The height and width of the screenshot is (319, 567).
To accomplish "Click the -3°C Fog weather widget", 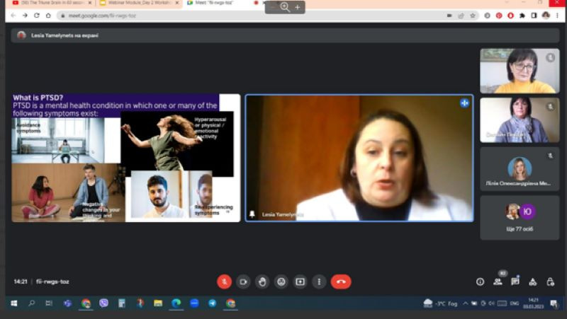I will 440,303.
